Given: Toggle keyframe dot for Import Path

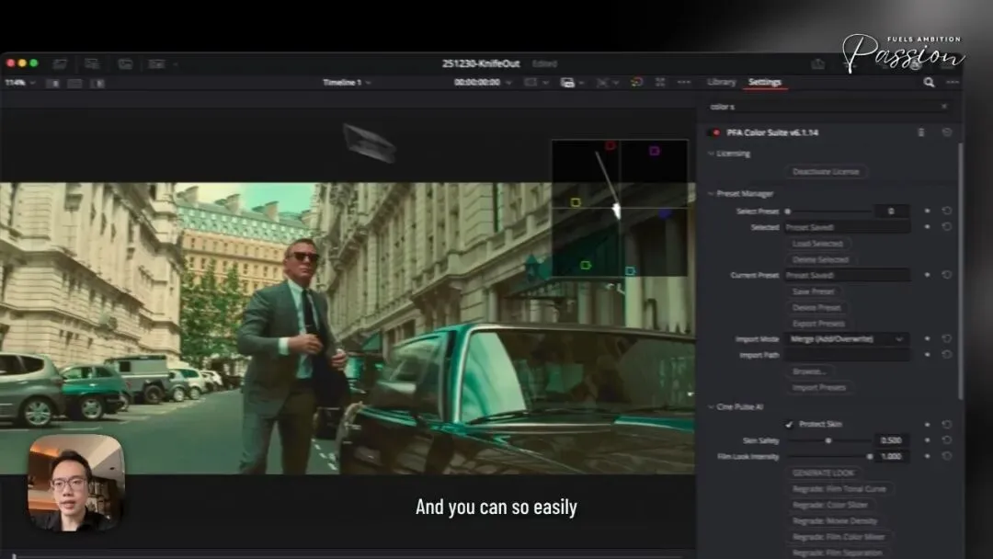Looking at the screenshot, I should (927, 355).
